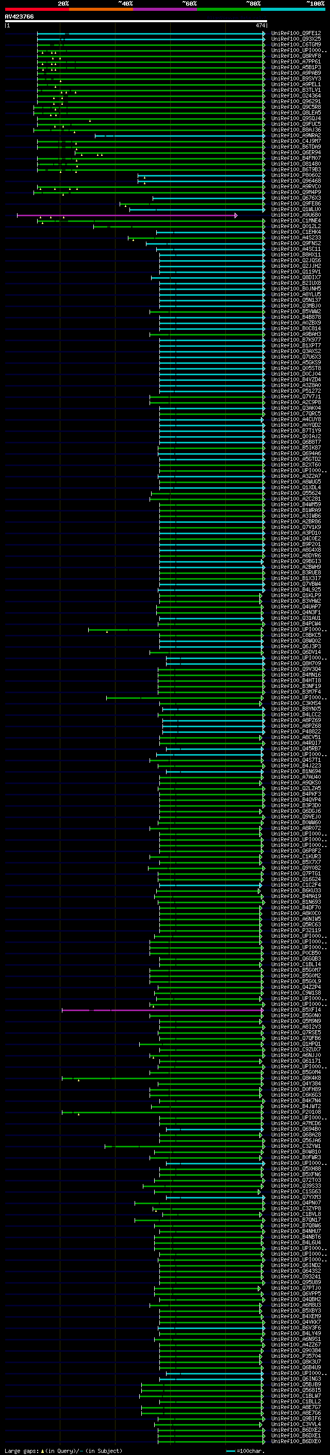Select the UniRef100_B8HX11 label
Image resolution: width=330 pixels, height=1455 pixels.
[x=296, y=255]
